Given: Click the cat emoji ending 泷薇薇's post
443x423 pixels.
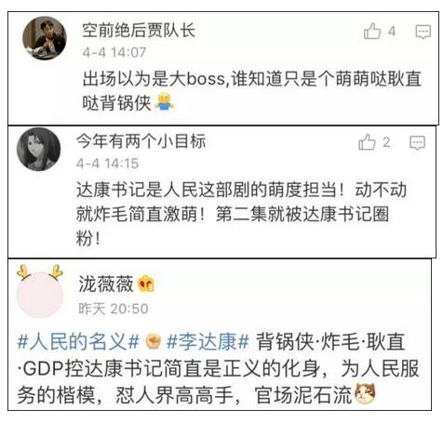Looking at the screenshot, I should coord(365,393).
